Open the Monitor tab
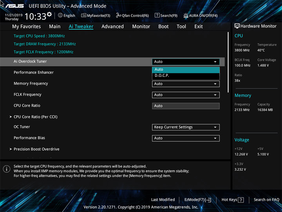282x212 pixels. [141, 27]
